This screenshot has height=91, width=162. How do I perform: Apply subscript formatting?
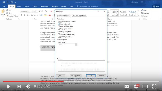(35, 15)
